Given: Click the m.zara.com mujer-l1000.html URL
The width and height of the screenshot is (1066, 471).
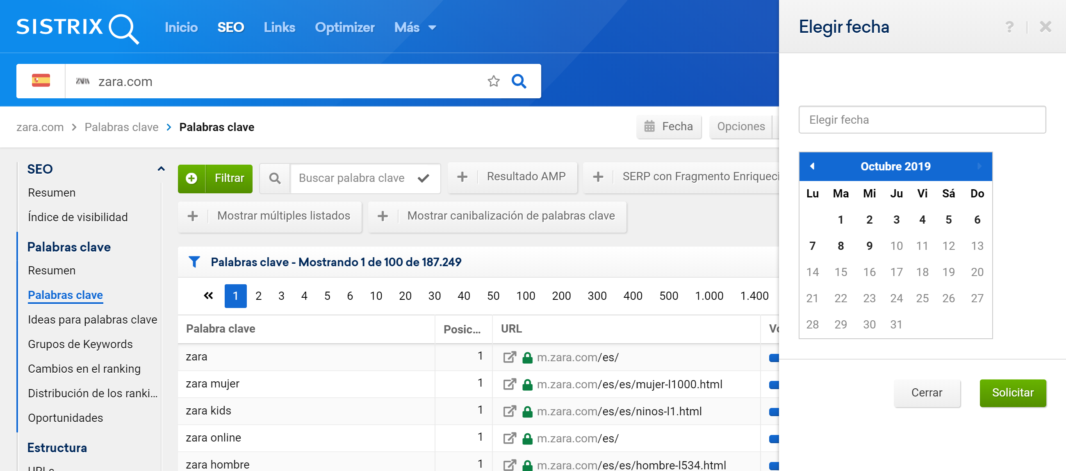Looking at the screenshot, I should 629,384.
